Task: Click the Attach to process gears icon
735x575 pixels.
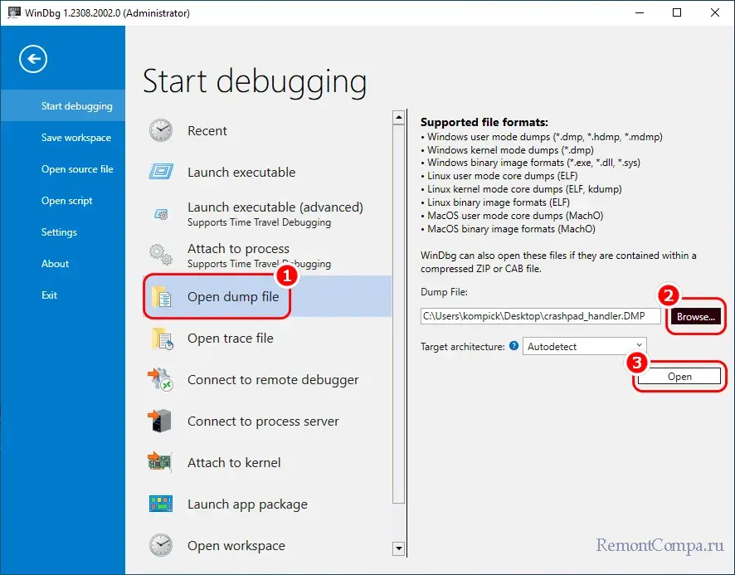Action: tap(161, 255)
